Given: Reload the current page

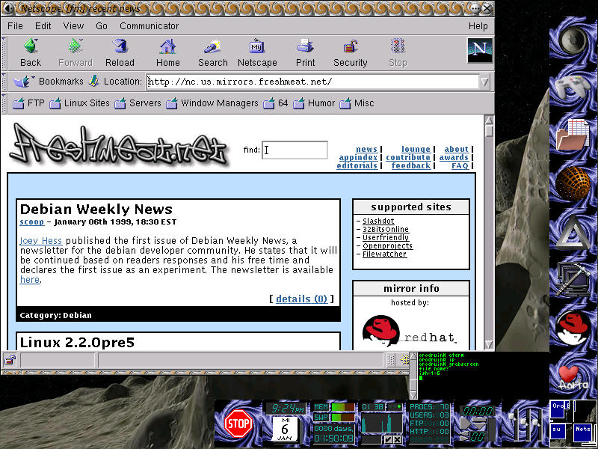Looking at the screenshot, I should click(x=119, y=47).
